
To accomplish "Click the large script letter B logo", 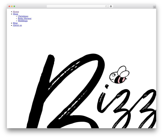I will pos(66,91).
